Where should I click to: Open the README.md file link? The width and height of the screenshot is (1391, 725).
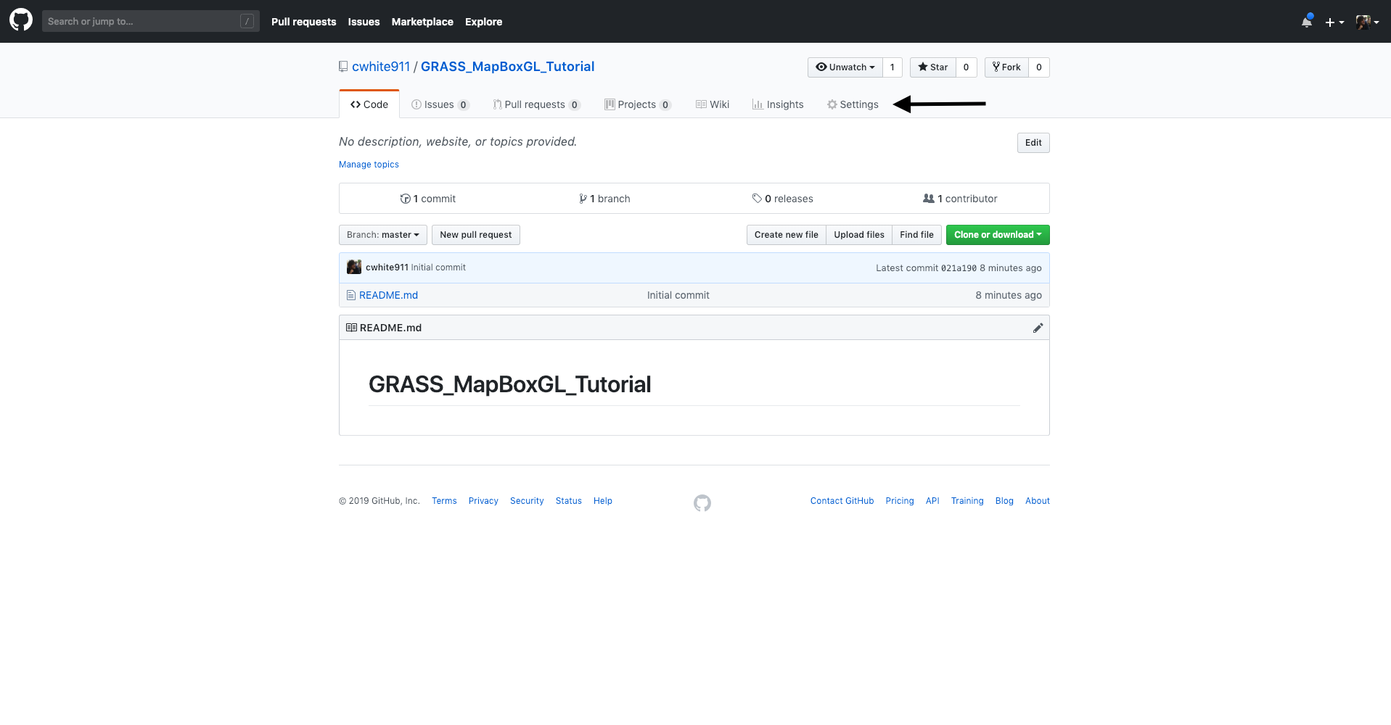pos(388,295)
